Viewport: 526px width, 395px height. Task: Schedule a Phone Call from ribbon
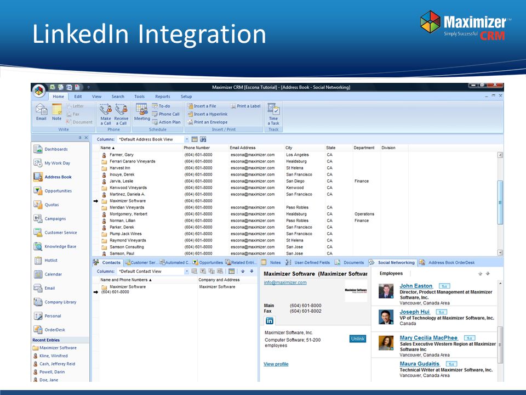click(165, 114)
